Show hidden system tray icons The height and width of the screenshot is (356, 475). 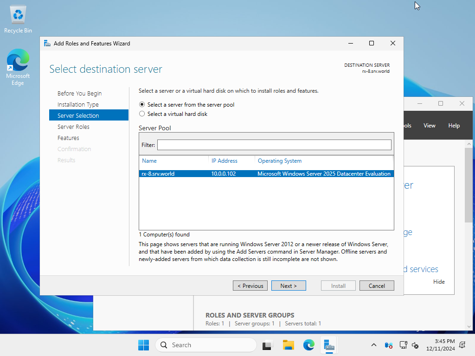(374, 345)
